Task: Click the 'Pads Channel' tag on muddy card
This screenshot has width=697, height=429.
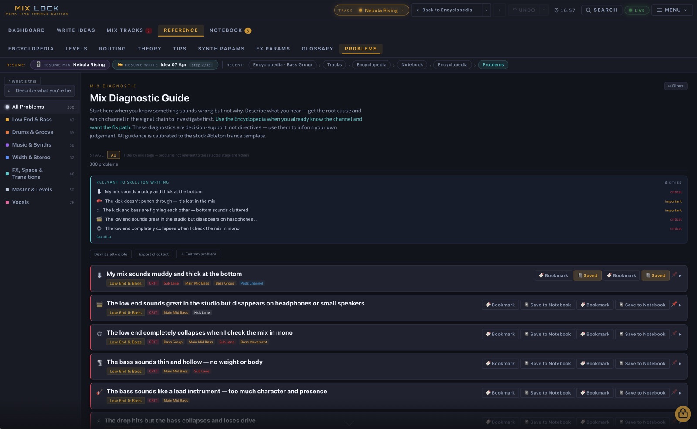Action: [x=252, y=283]
